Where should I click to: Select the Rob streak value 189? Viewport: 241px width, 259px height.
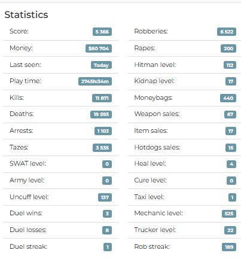pyautogui.click(x=229, y=247)
